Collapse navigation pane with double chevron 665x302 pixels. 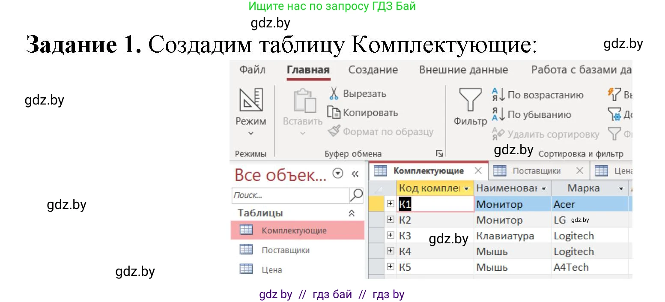tap(355, 174)
